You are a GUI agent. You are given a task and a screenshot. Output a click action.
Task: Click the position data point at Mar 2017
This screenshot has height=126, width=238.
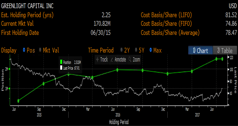coord(192,71)
